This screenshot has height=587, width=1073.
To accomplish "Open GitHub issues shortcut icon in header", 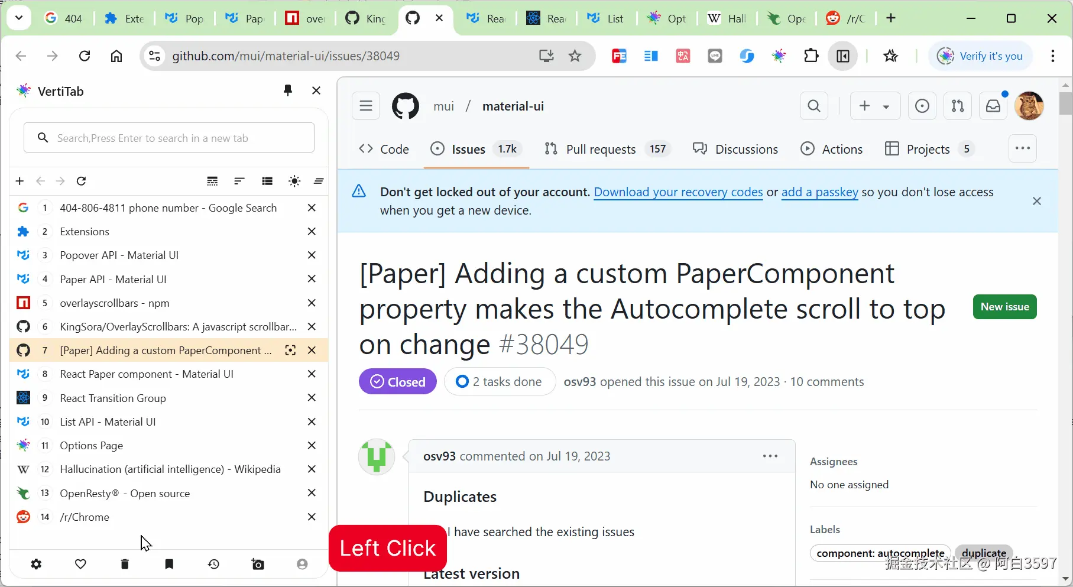I will tap(922, 106).
